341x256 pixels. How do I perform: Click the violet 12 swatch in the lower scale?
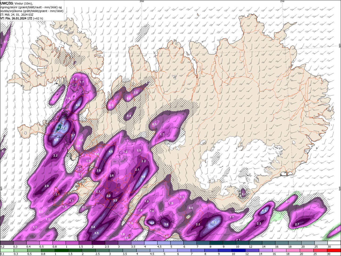tap(252, 250)
